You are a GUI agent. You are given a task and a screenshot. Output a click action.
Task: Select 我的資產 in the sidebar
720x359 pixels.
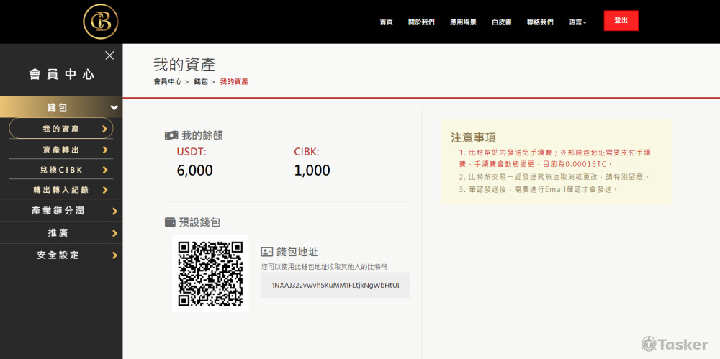[61, 129]
